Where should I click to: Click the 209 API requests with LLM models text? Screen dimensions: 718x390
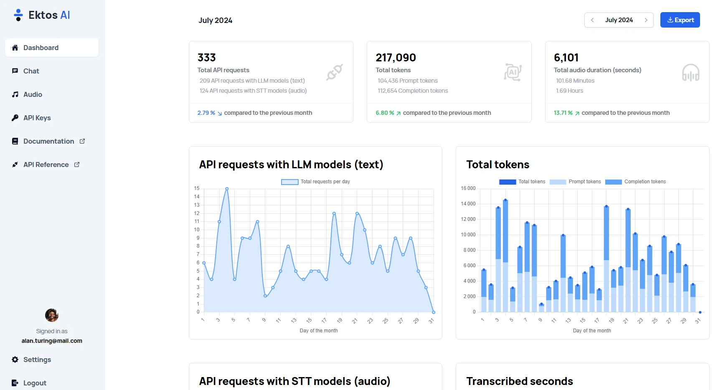pos(252,81)
